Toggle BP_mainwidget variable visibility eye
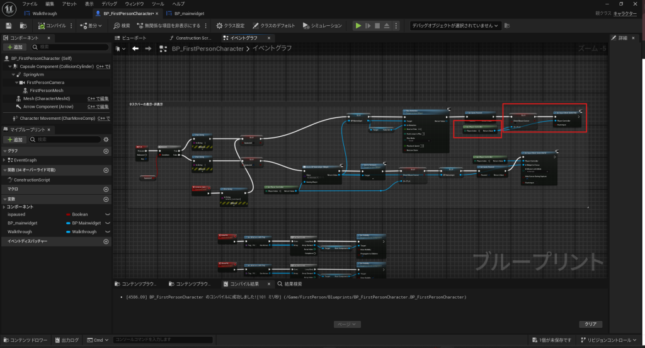The height and width of the screenshot is (348, 645). pyautogui.click(x=107, y=223)
